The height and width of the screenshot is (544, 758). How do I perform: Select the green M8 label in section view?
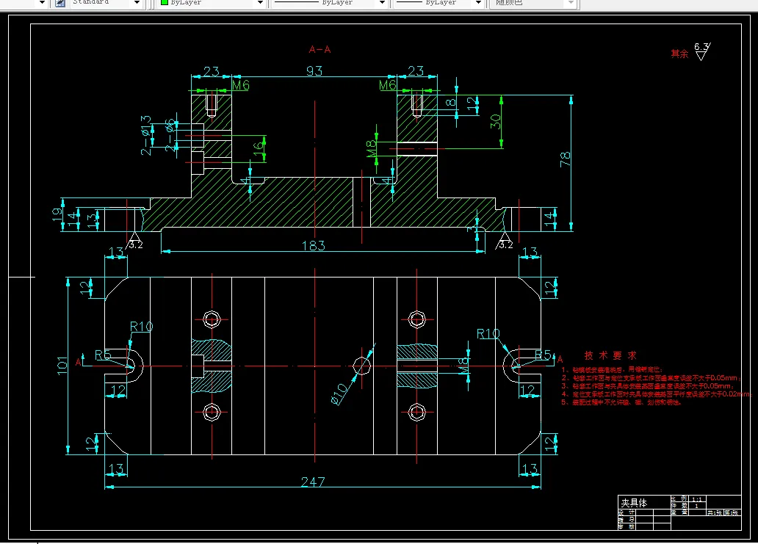371,148
